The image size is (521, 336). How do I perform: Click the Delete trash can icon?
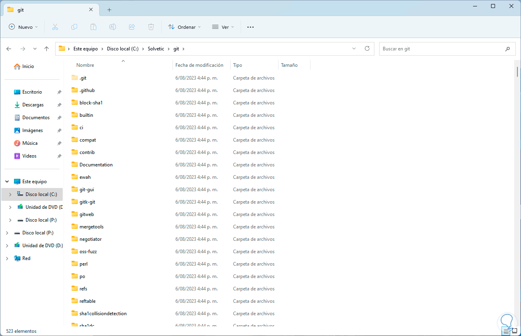click(x=151, y=27)
